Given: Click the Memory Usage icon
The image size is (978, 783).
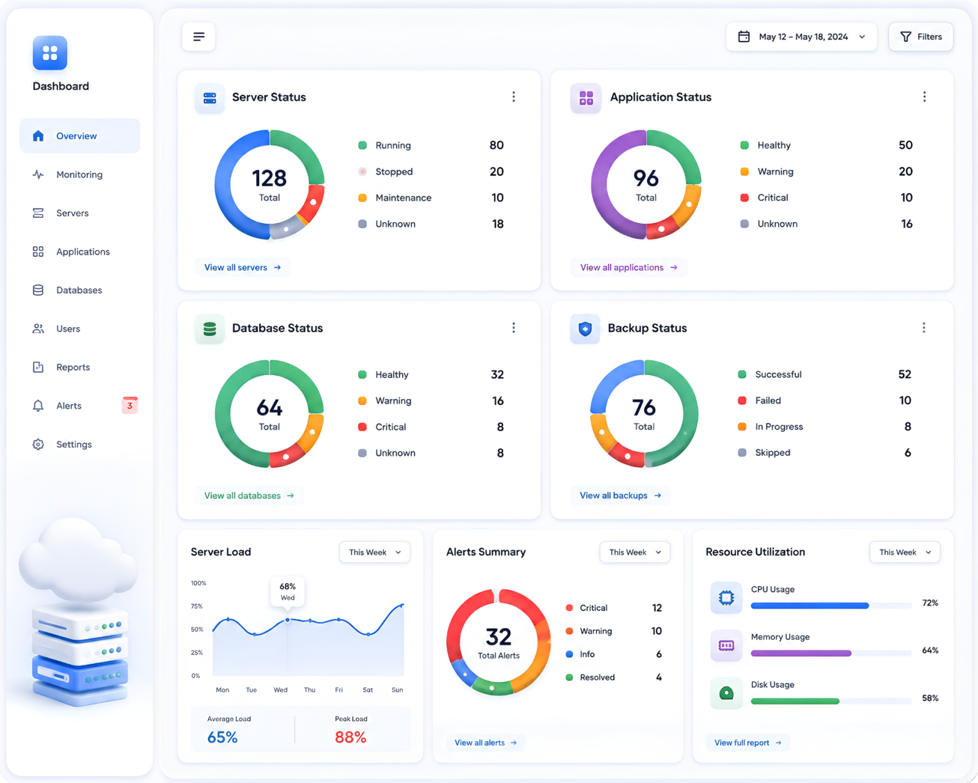Looking at the screenshot, I should click(726, 645).
